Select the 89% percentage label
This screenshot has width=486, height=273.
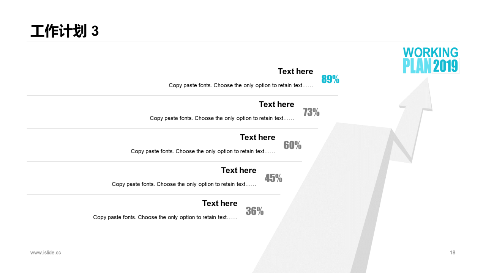[330, 79]
